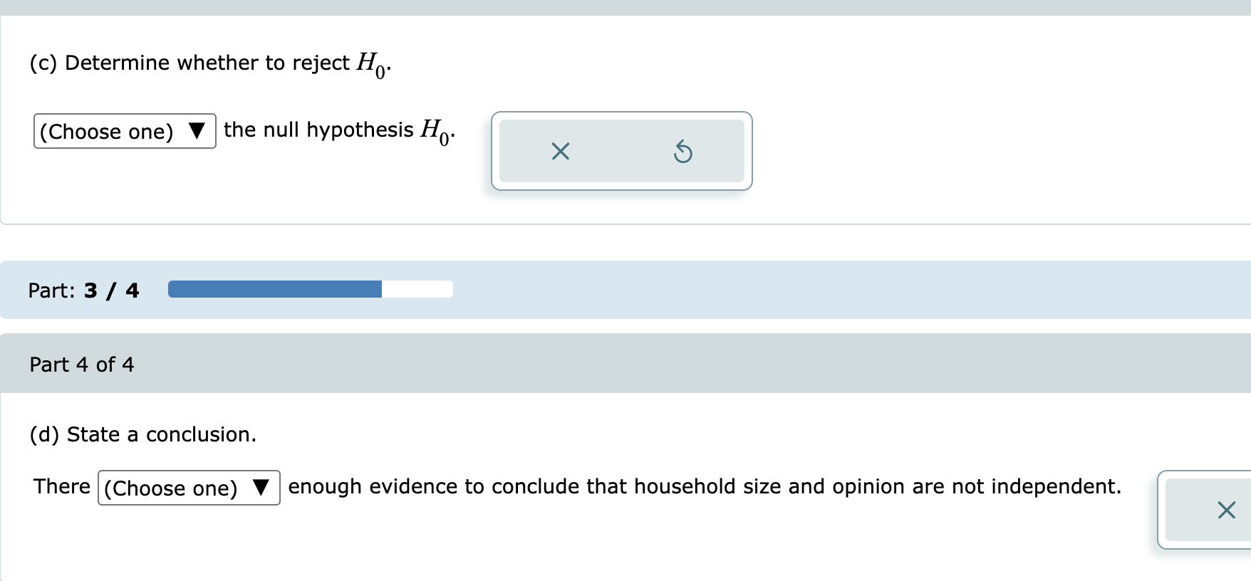
Task: Click the word 'There' before the conclusion dropdown
Action: point(61,486)
